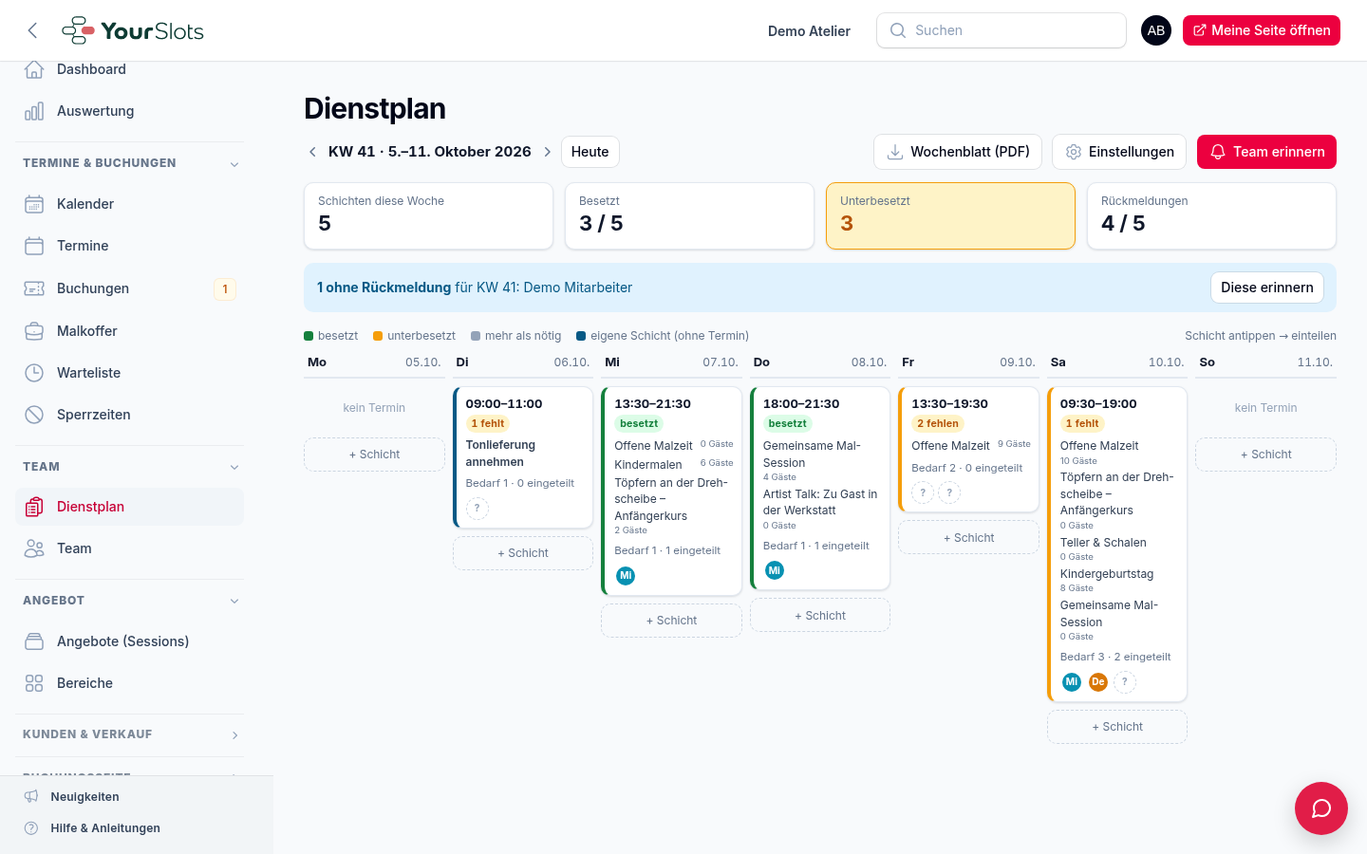Jump to the current week with Heute
The image size is (1367, 854).
point(590,152)
